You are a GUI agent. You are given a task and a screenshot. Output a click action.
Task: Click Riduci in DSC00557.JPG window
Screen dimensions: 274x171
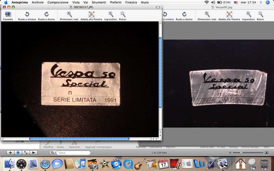(123, 16)
